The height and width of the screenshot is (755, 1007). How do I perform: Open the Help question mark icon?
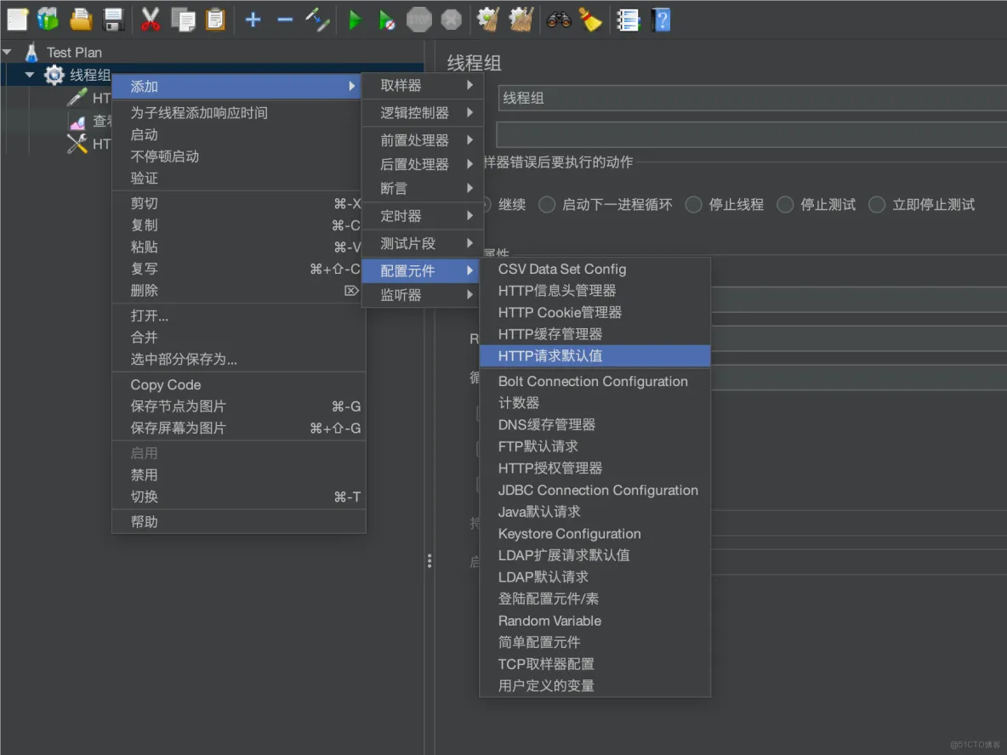662,19
